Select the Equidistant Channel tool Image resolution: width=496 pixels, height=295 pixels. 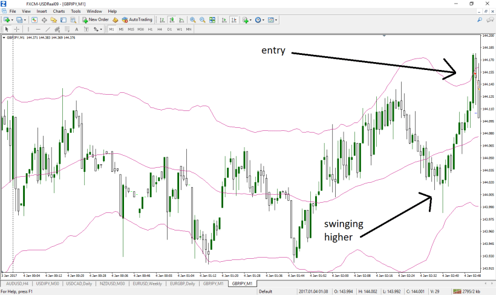[57, 29]
